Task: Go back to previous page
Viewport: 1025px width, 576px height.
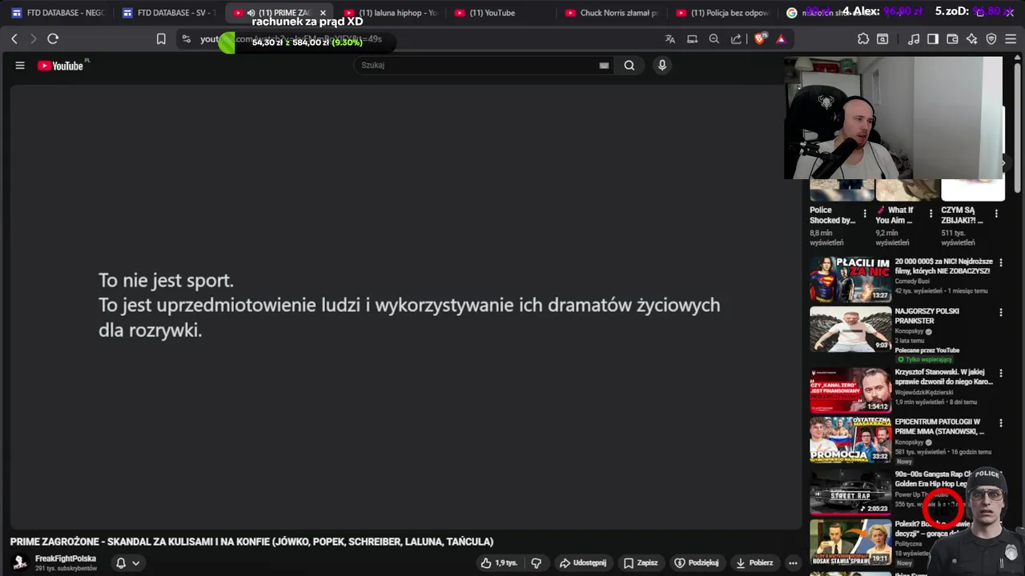Action: point(14,38)
